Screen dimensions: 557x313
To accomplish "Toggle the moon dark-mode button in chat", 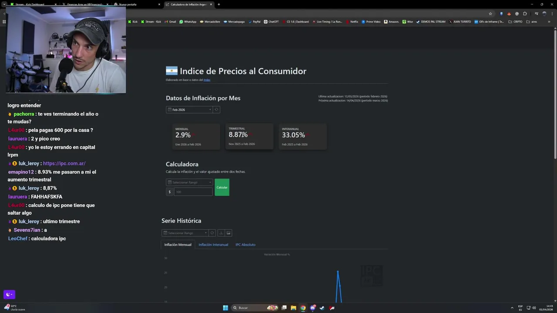I will [9, 294].
